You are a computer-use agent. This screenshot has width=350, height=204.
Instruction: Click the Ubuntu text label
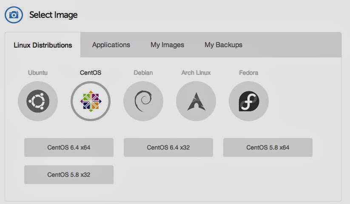38,73
